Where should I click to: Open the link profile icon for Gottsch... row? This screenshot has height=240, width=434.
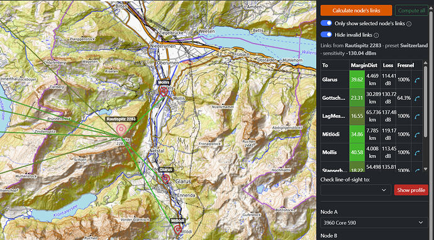tap(417, 98)
